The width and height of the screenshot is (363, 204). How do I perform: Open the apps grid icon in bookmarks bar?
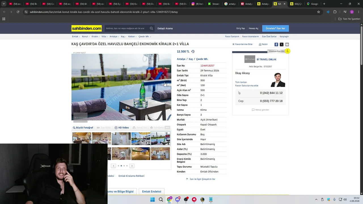4,19
